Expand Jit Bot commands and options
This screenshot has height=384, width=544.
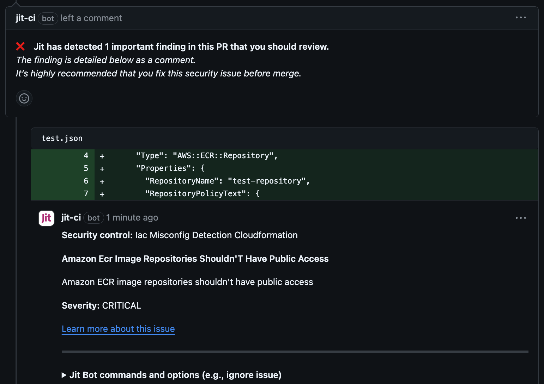[171, 375]
